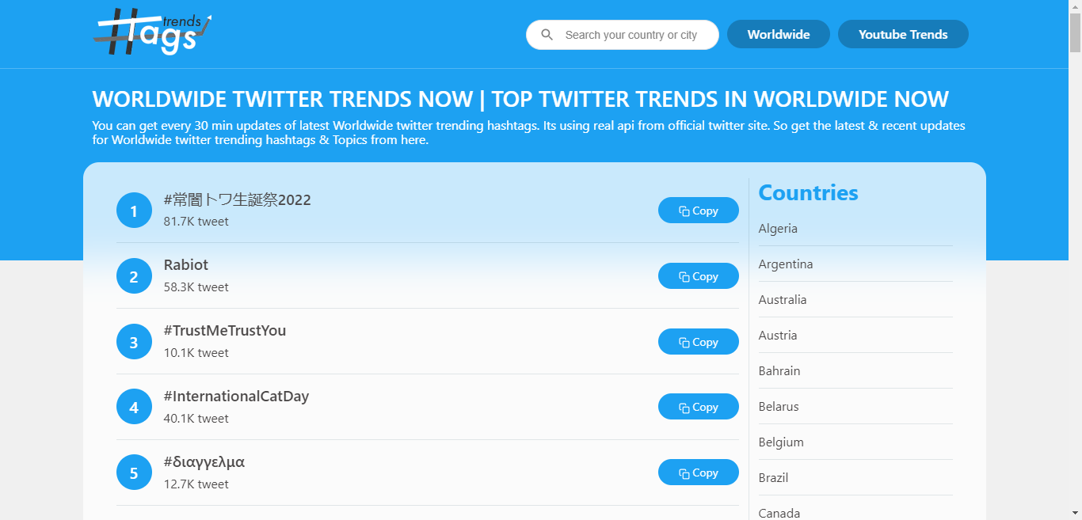View Argentina trending hashtags
This screenshot has height=520, width=1082.
point(785,264)
